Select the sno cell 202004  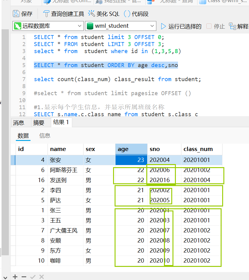[x=164, y=160]
